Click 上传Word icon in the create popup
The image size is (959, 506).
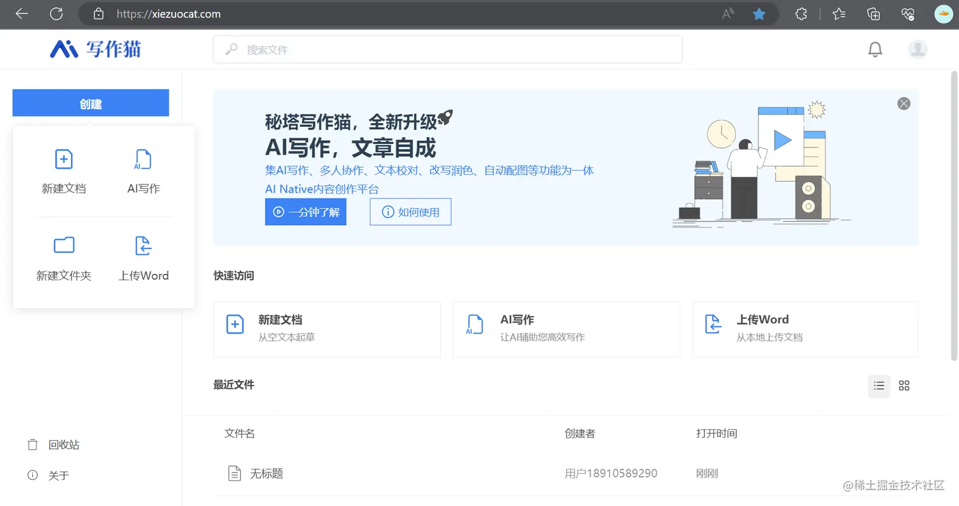point(144,245)
